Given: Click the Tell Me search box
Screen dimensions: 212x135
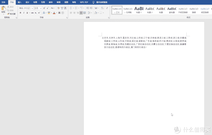Looking at the screenshot, I should (102, 2).
